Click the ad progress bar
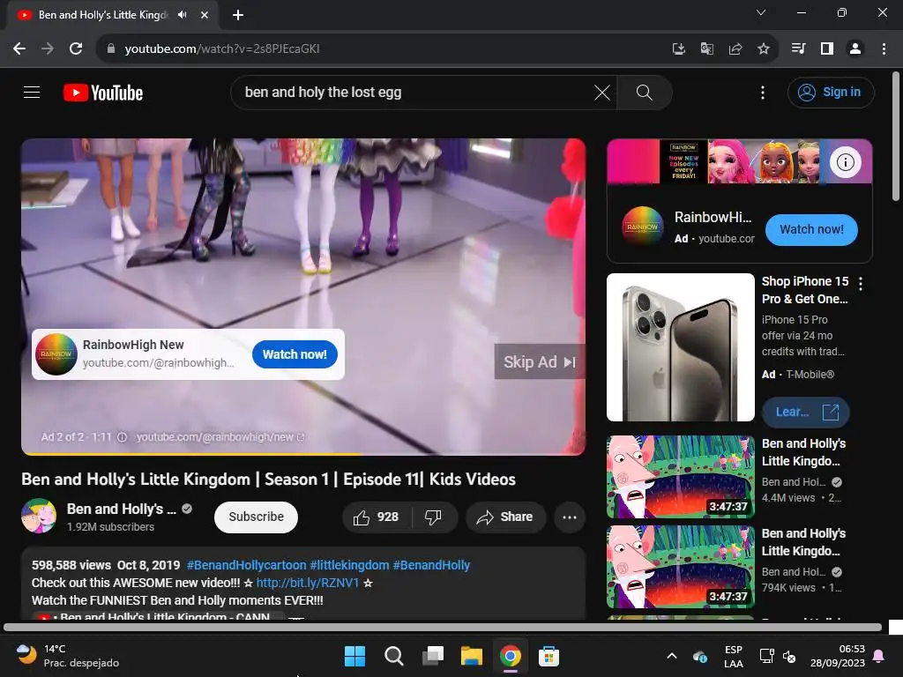The width and height of the screenshot is (903, 677). [x=303, y=454]
